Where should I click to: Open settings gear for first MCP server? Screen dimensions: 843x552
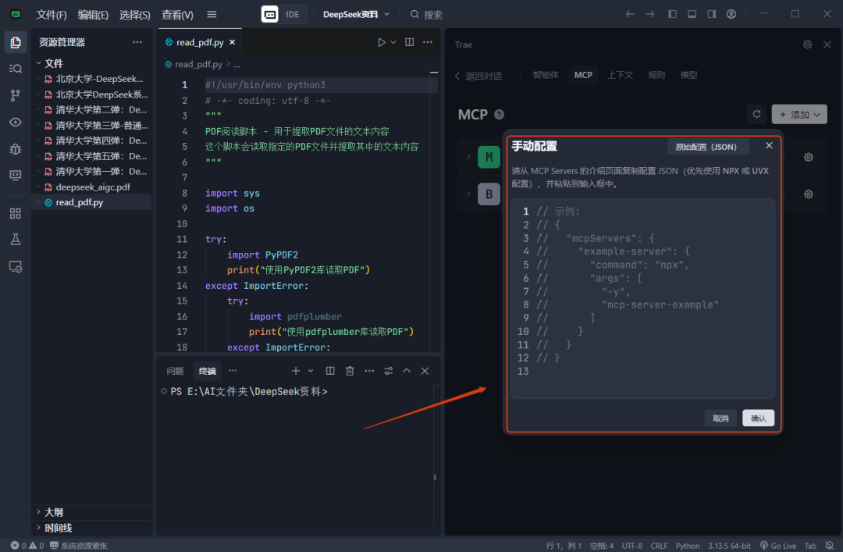[x=809, y=157]
